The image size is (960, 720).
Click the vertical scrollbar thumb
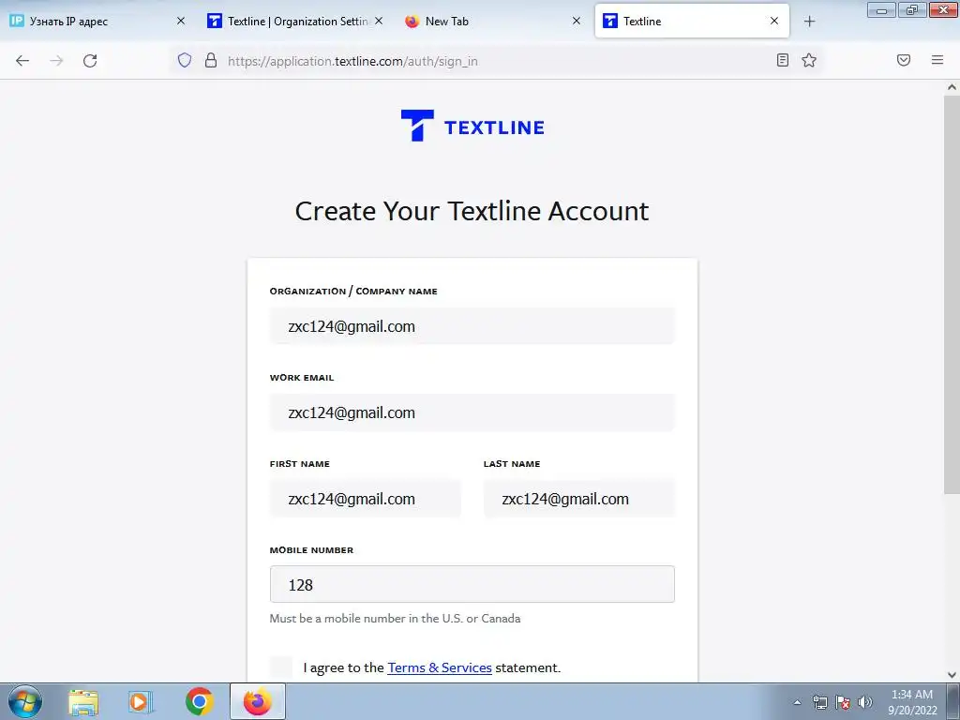(952, 293)
